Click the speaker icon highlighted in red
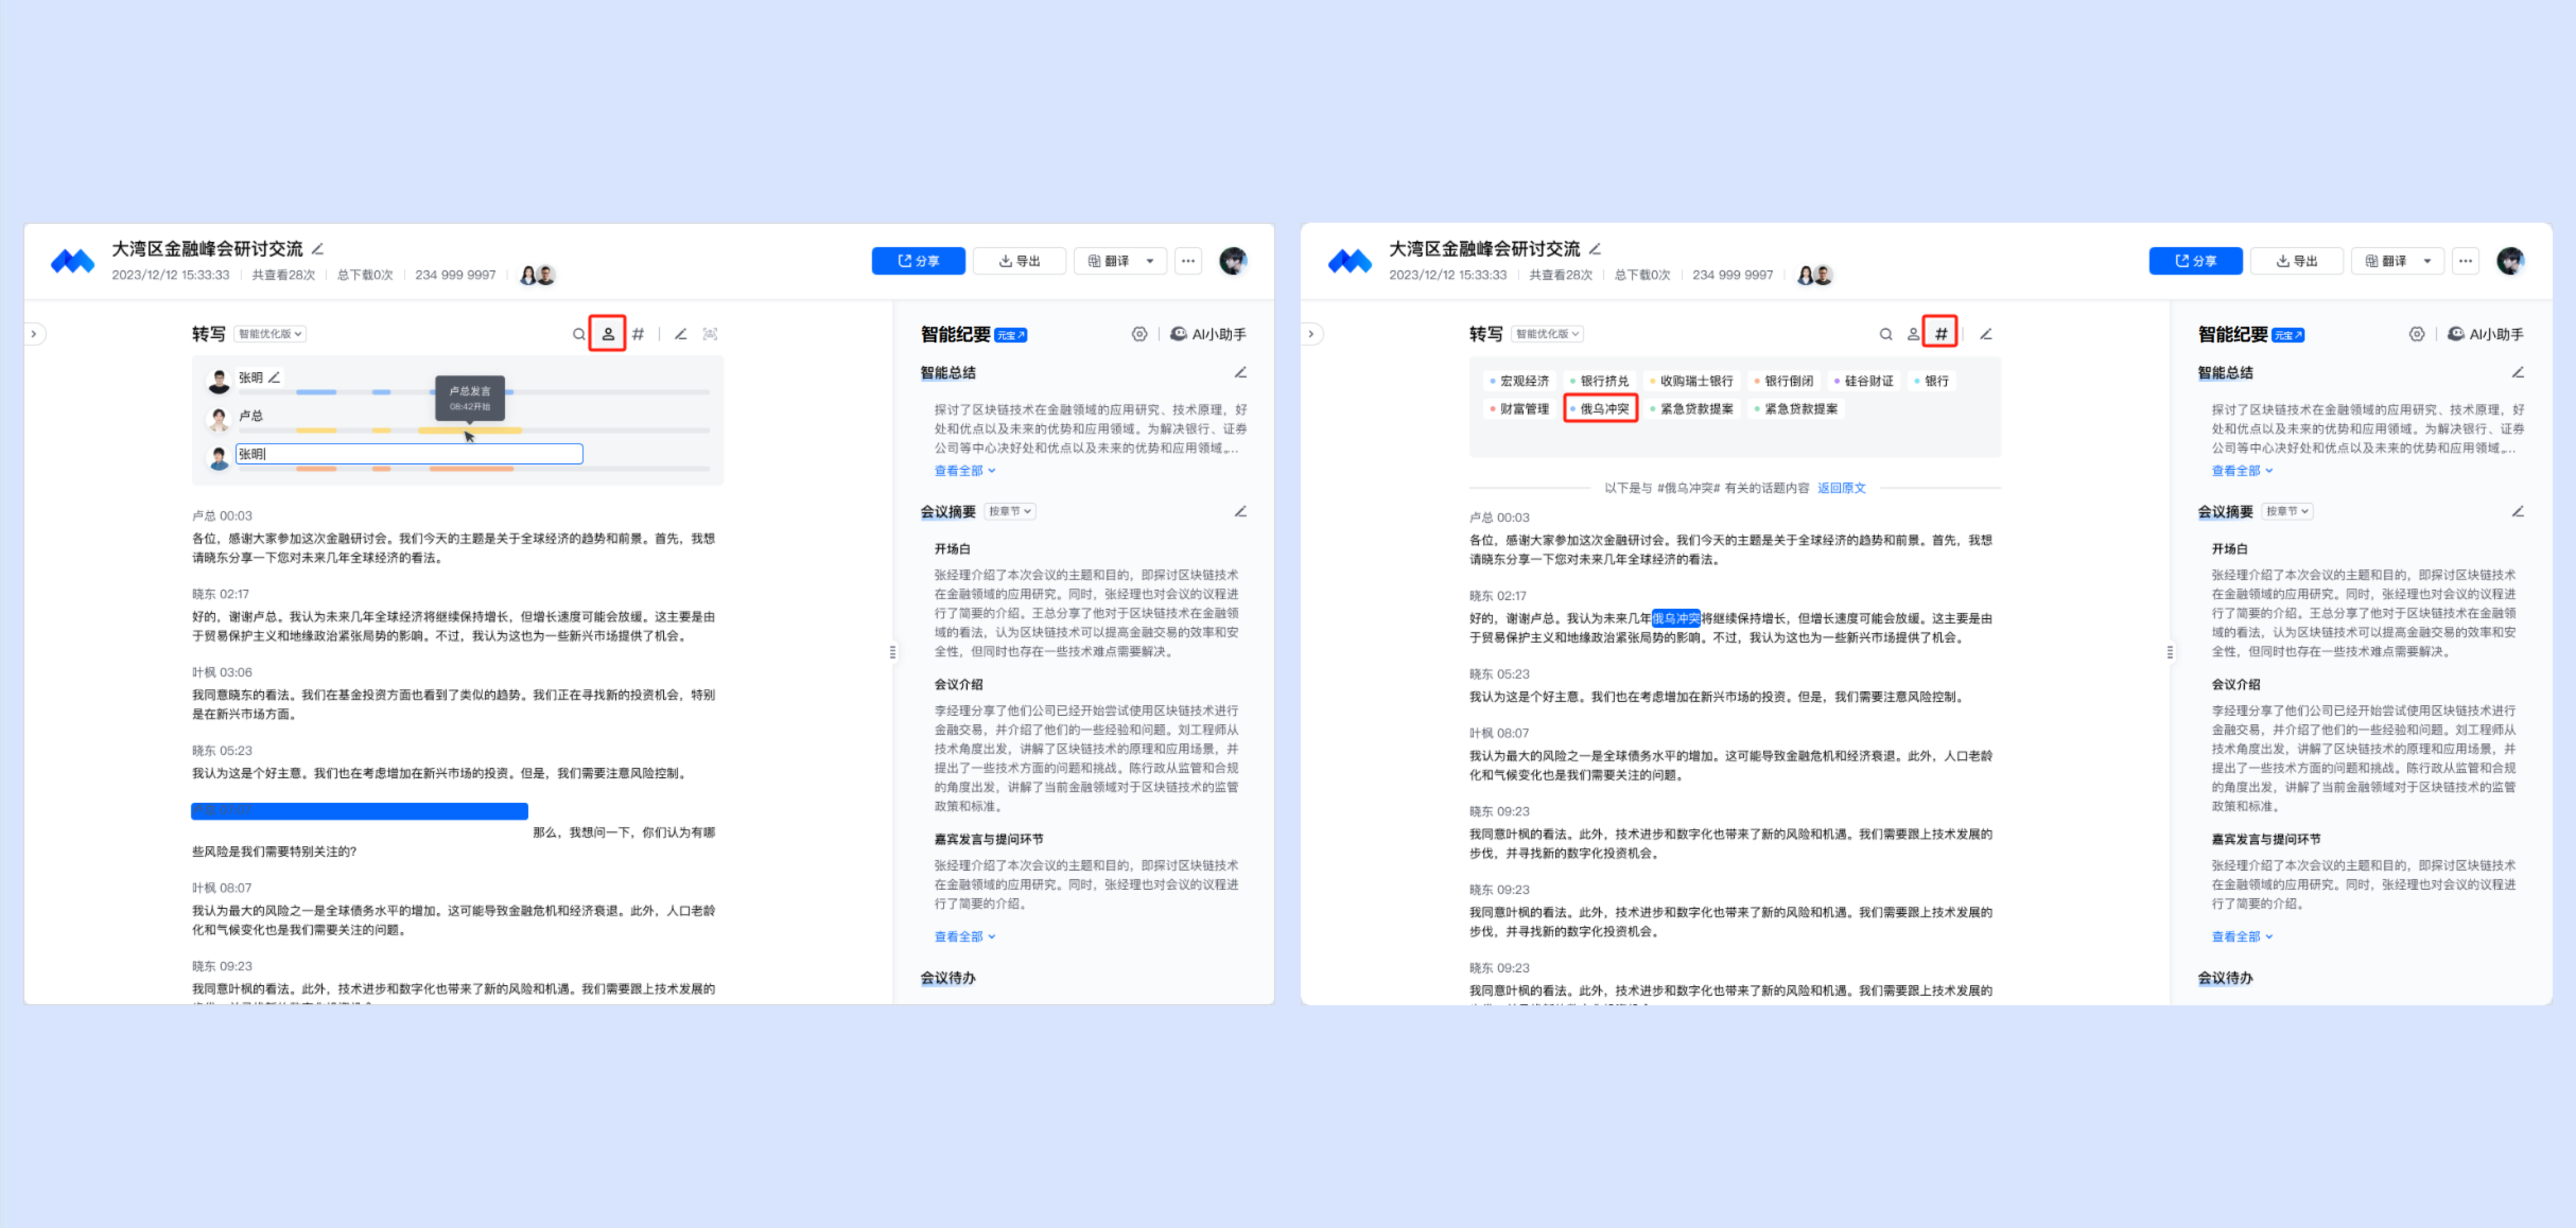Image resolution: width=2576 pixels, height=1228 pixels. tap(607, 334)
